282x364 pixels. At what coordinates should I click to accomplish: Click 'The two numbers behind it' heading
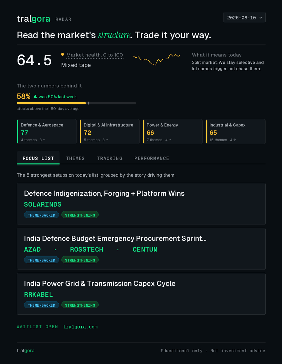49,86
